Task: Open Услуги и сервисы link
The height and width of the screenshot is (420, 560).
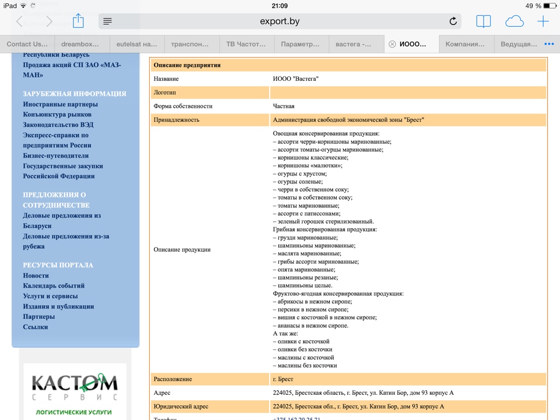Action: (x=50, y=296)
